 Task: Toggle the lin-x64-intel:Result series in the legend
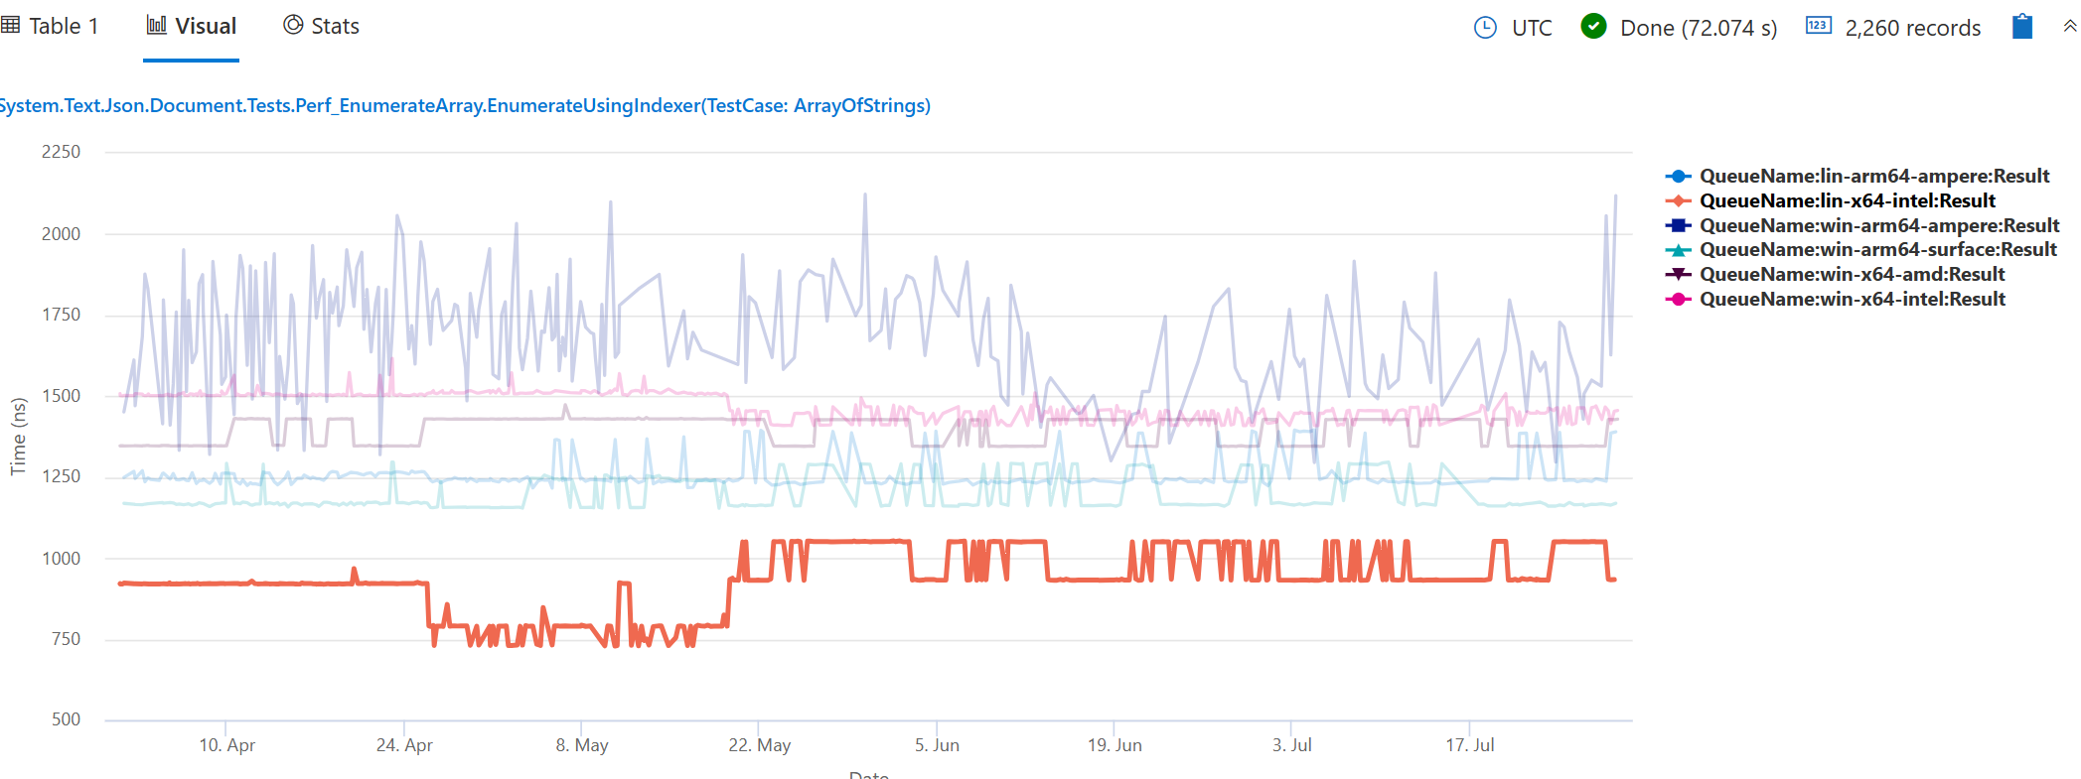point(1848,200)
